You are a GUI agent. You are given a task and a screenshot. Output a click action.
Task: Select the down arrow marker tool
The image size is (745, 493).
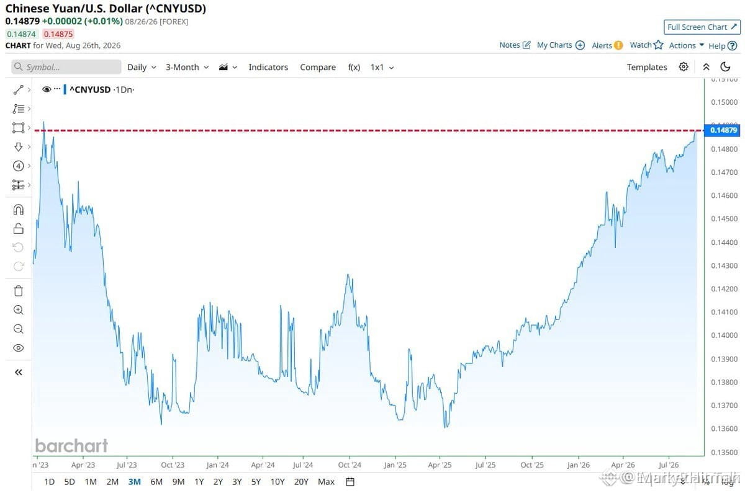[x=18, y=147]
